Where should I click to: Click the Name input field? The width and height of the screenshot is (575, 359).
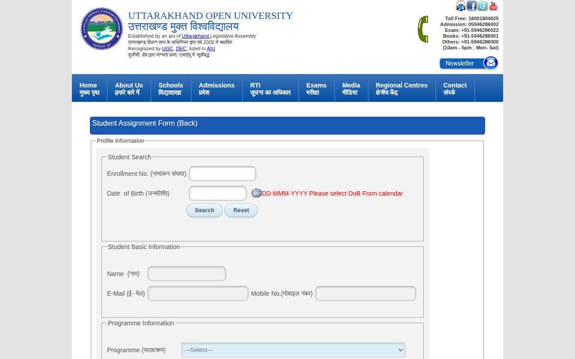click(x=187, y=274)
